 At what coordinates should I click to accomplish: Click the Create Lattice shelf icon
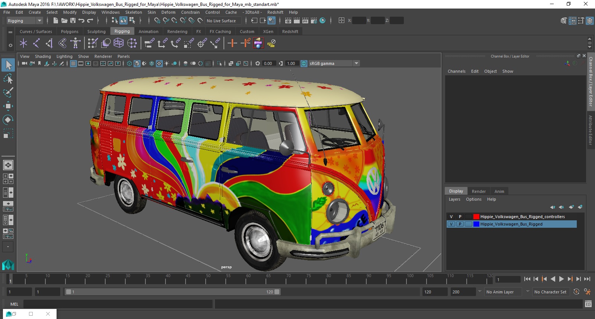(119, 43)
